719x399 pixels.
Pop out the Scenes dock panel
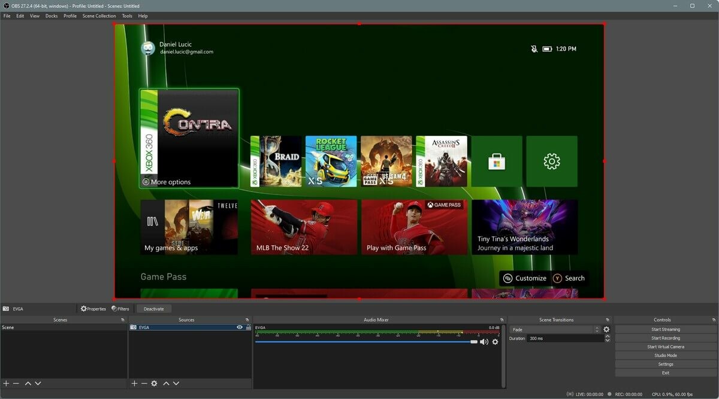tap(123, 320)
